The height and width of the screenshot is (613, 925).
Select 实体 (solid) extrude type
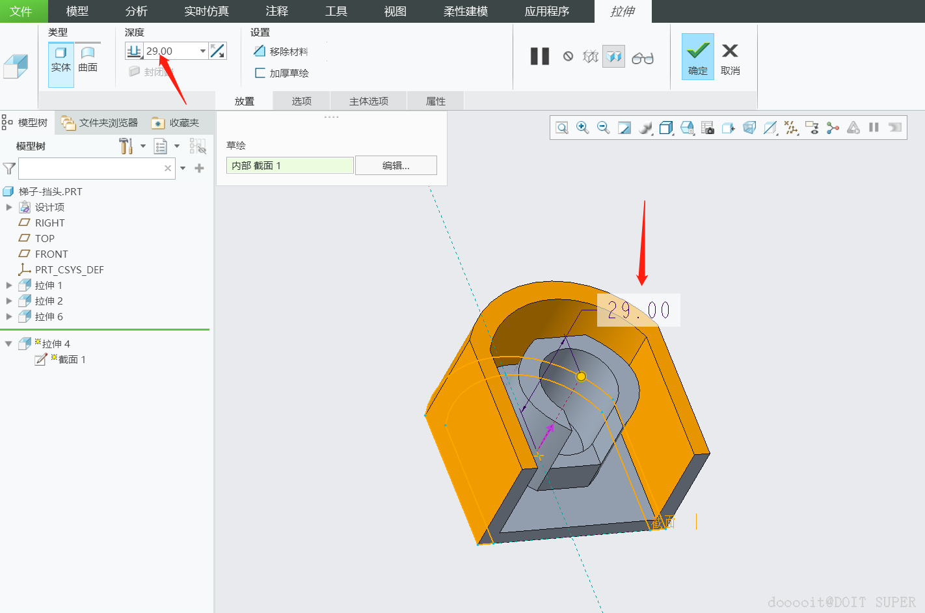[x=61, y=59]
